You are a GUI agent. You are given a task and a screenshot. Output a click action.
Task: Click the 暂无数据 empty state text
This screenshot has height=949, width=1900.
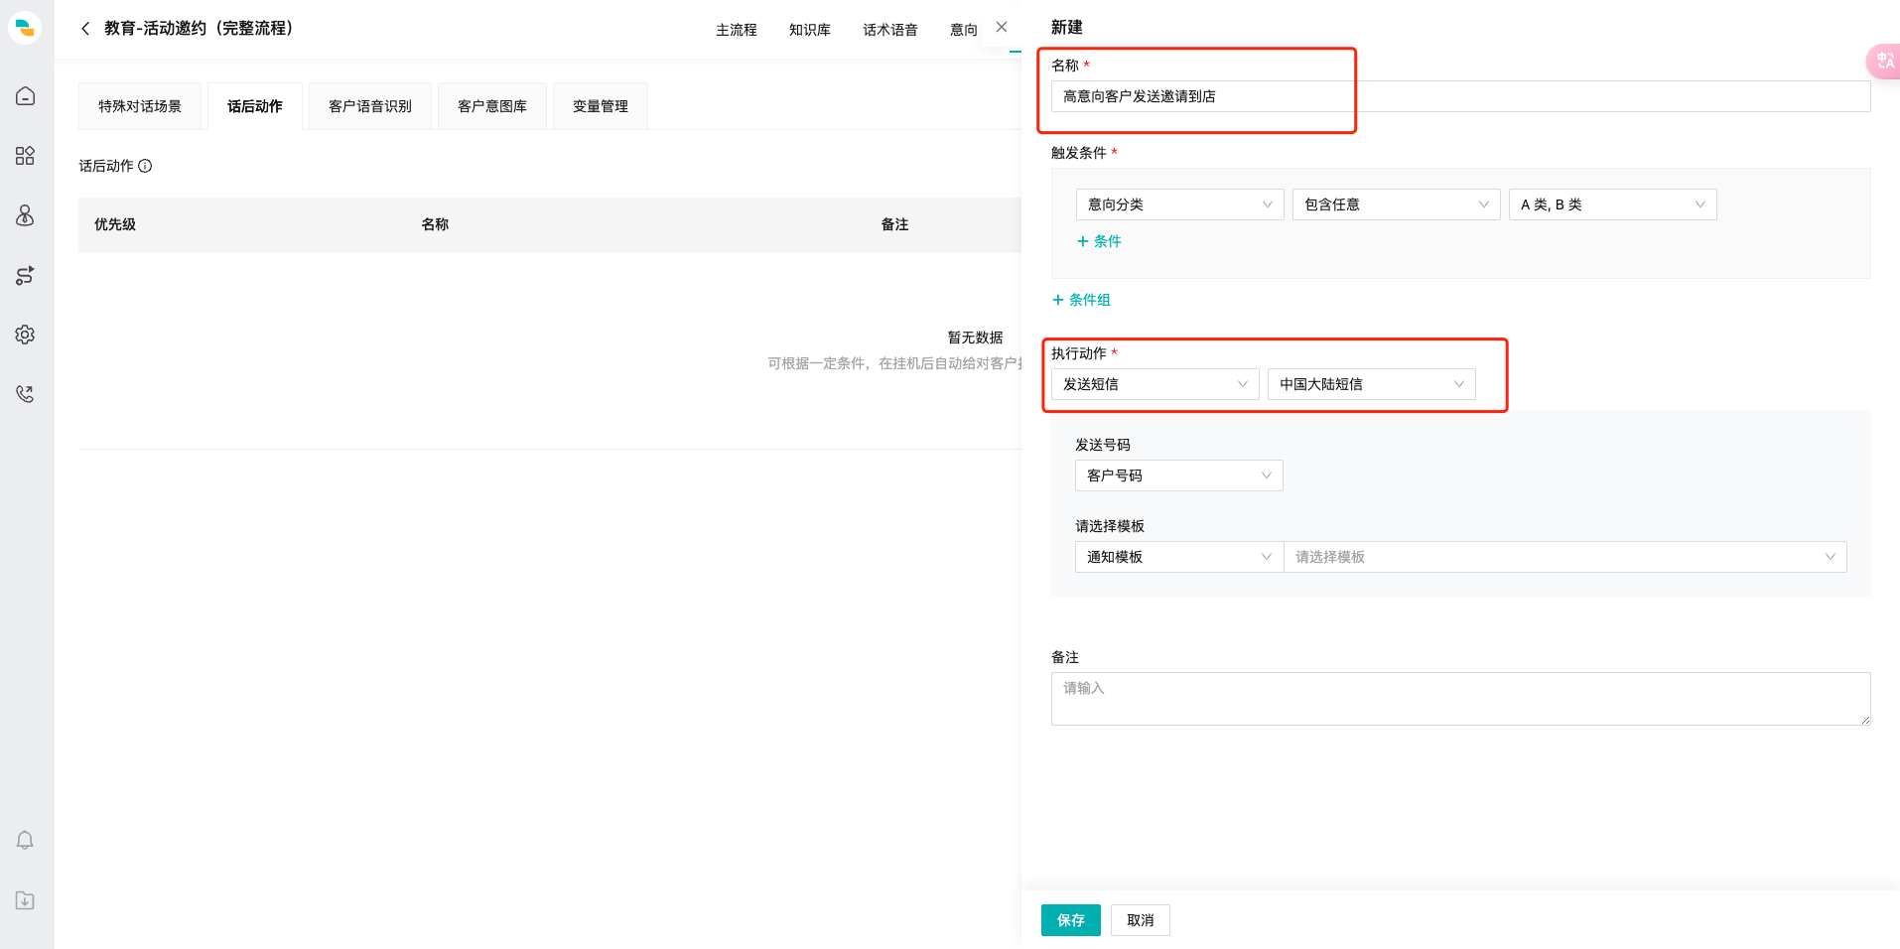click(x=975, y=338)
